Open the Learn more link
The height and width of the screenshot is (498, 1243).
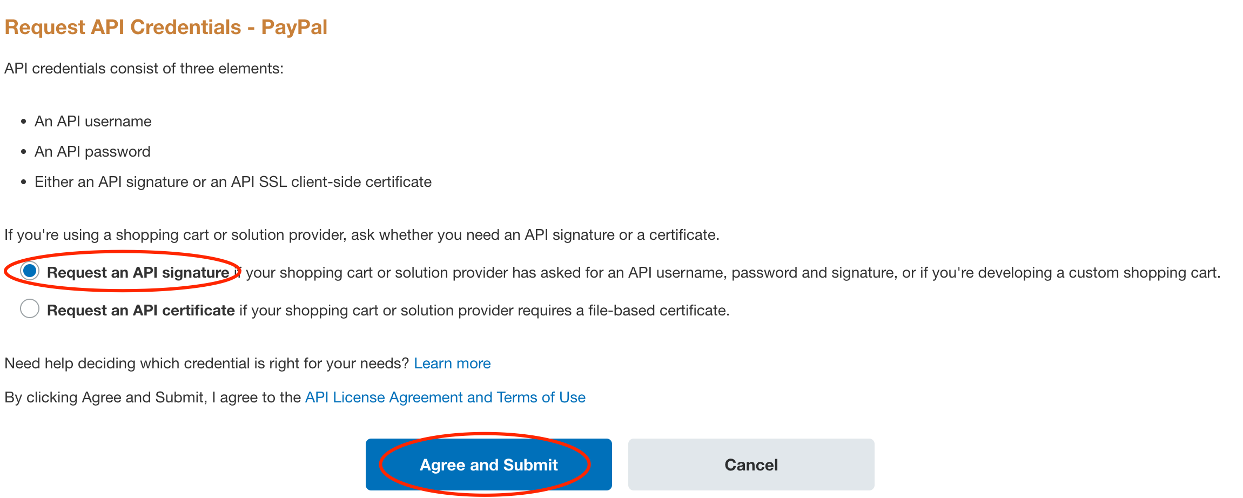click(x=452, y=364)
